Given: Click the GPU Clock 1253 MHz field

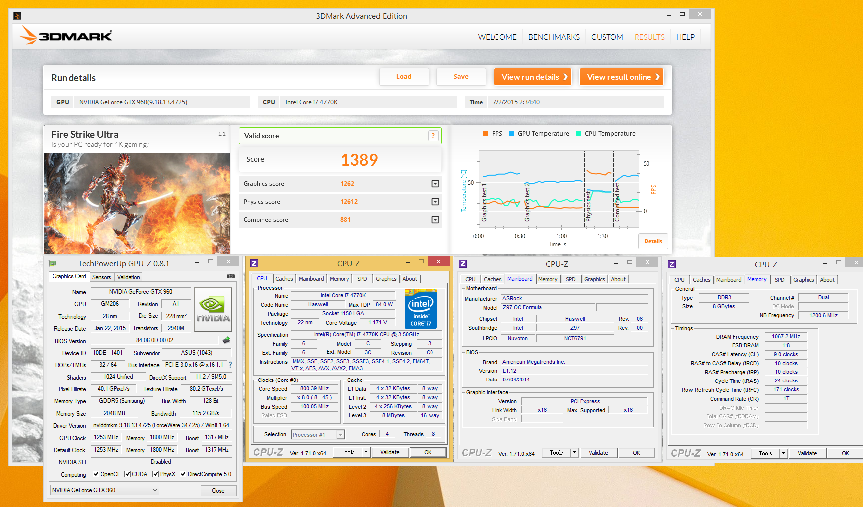Looking at the screenshot, I should click(x=106, y=437).
